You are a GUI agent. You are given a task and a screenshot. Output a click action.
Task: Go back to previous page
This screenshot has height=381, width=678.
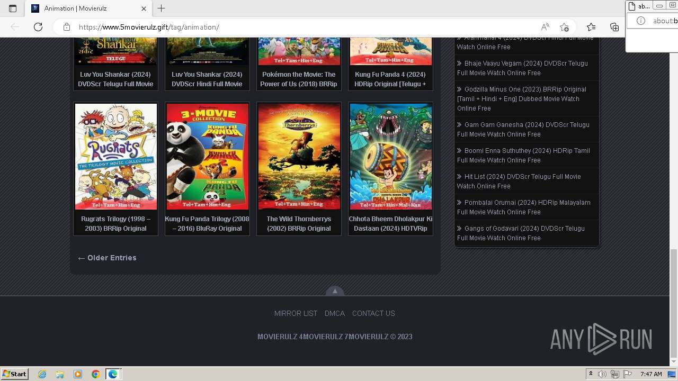(x=15, y=27)
